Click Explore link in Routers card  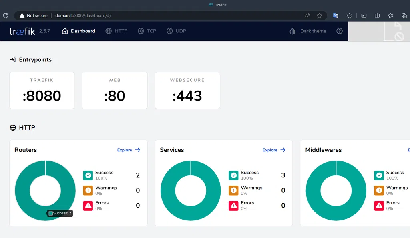[x=125, y=150]
